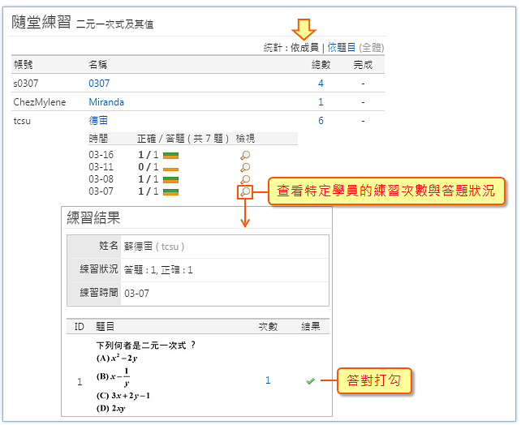Open member link 0307

coord(99,83)
